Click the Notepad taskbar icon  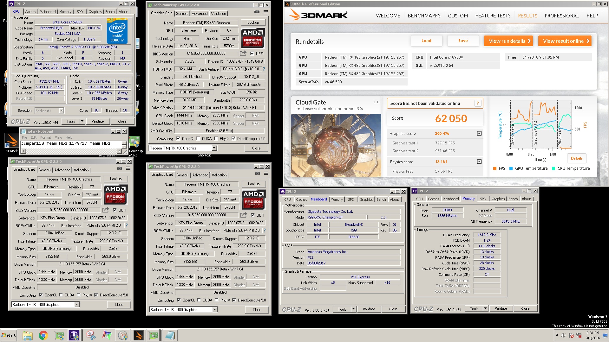pos(170,335)
